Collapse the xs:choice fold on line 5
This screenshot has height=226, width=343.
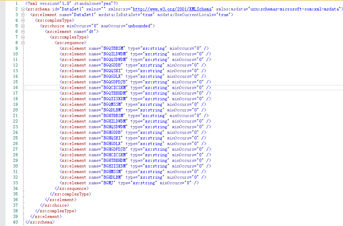pyautogui.click(x=23, y=26)
